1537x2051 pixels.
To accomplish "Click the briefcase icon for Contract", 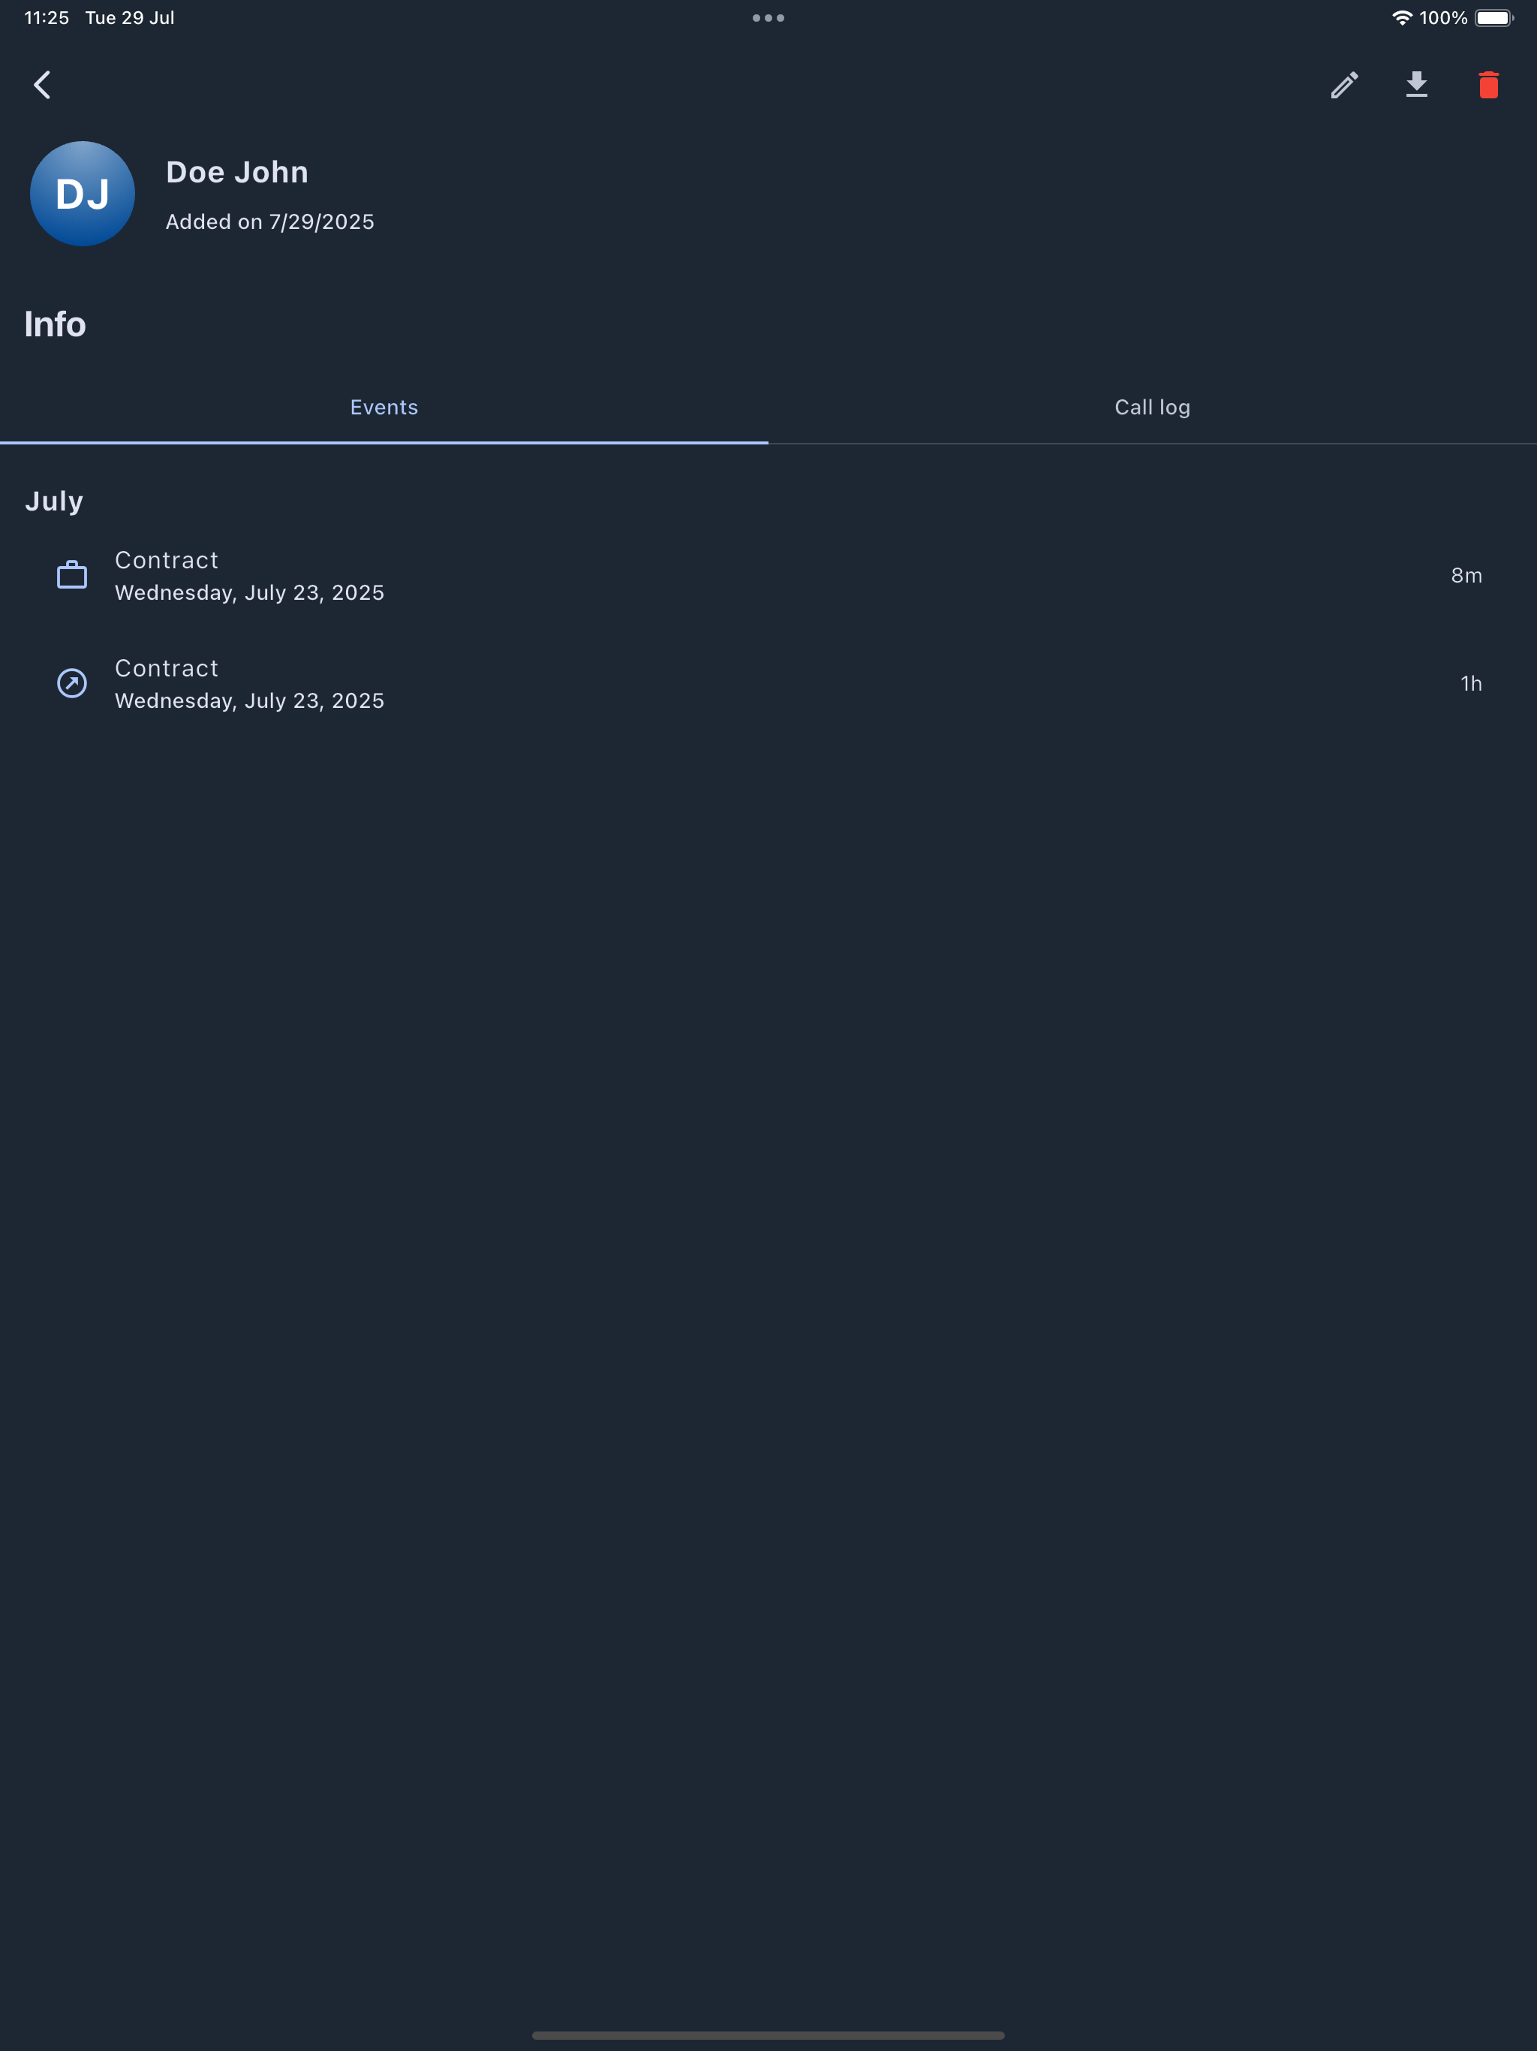I will point(72,576).
